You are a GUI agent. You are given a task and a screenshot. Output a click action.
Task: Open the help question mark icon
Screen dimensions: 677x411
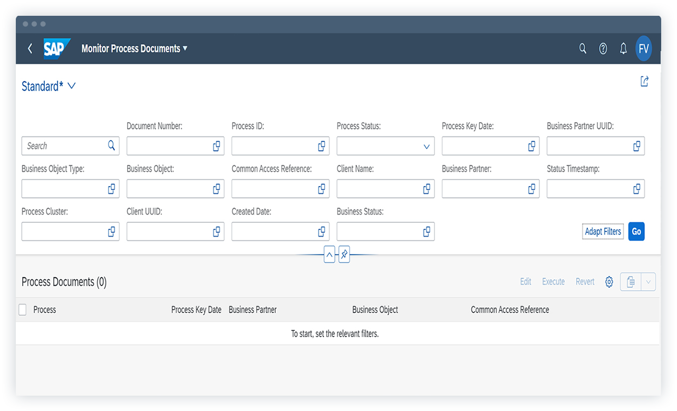click(603, 48)
